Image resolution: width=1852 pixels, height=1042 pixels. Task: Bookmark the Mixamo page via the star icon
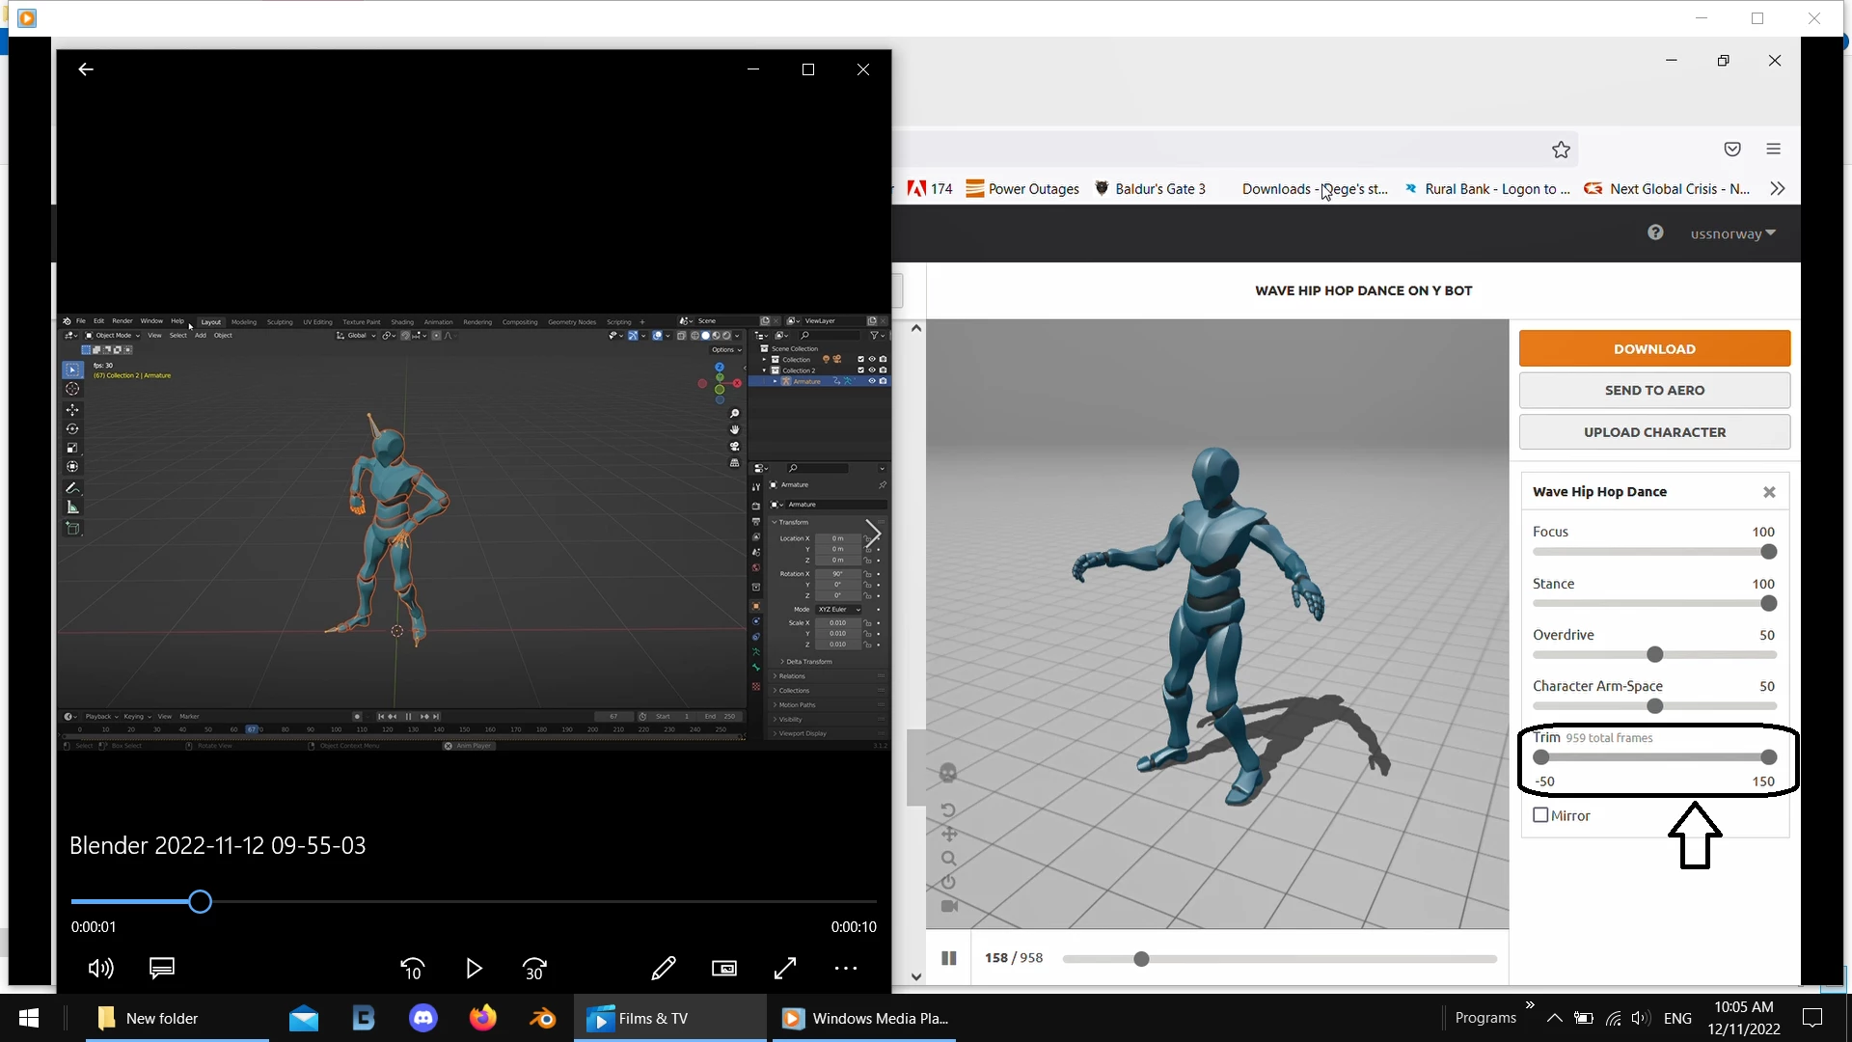pos(1561,150)
